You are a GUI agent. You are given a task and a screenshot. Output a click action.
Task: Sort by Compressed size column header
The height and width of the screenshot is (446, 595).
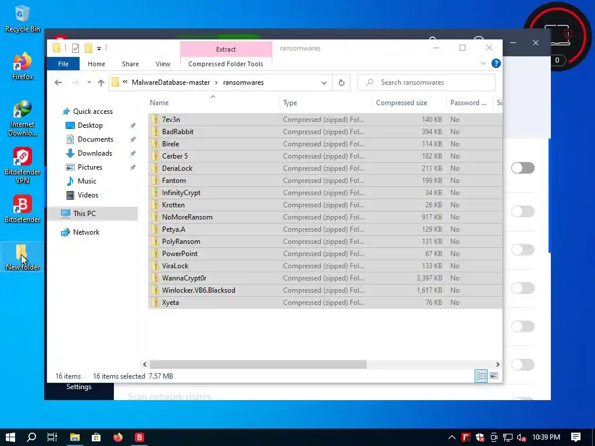point(409,102)
